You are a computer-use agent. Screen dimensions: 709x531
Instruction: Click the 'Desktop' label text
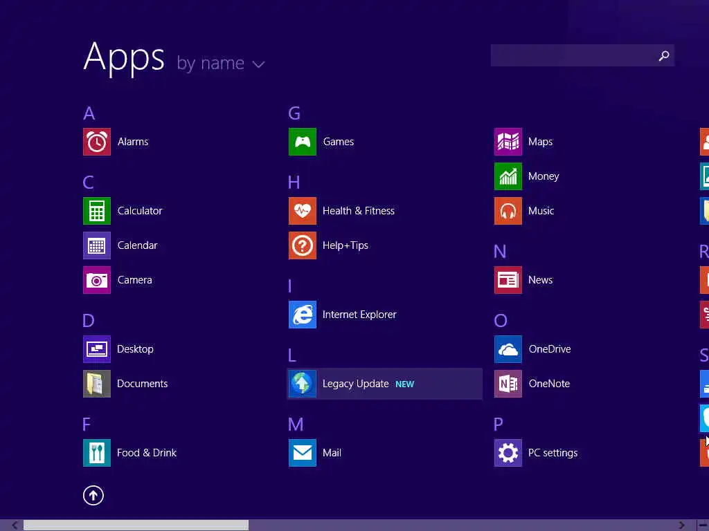135,349
